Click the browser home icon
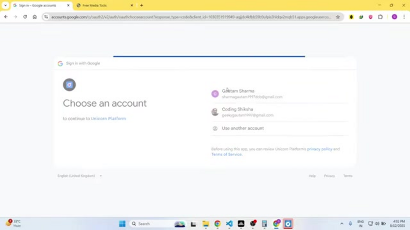Viewport: 410px width, 230px height. (x=35, y=17)
